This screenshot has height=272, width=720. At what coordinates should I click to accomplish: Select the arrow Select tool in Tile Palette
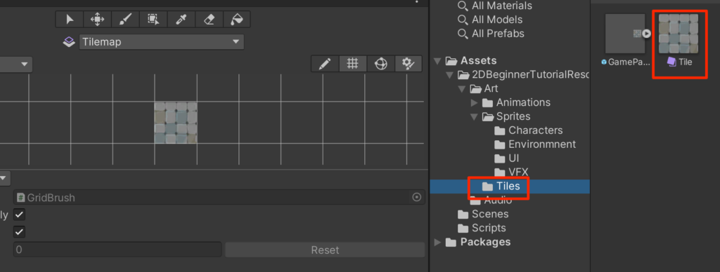[70, 19]
